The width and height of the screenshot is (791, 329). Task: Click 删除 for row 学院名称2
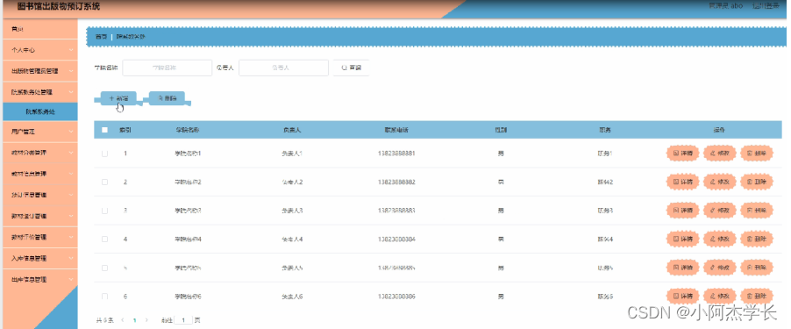[x=757, y=182]
